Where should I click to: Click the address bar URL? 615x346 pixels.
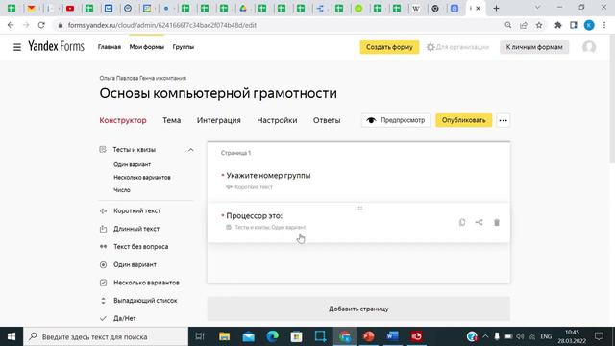coord(162,25)
